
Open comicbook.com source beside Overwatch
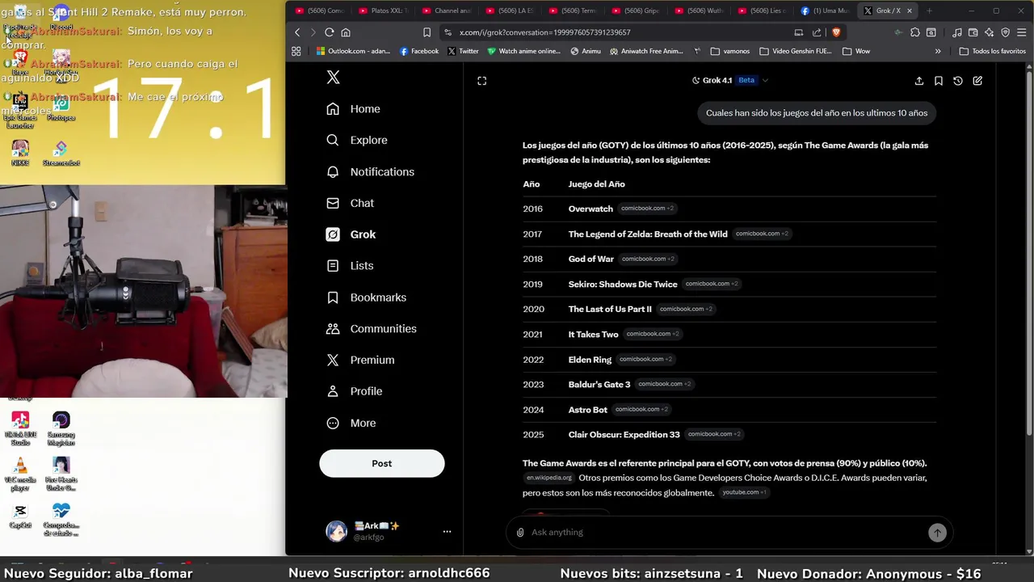[646, 209]
